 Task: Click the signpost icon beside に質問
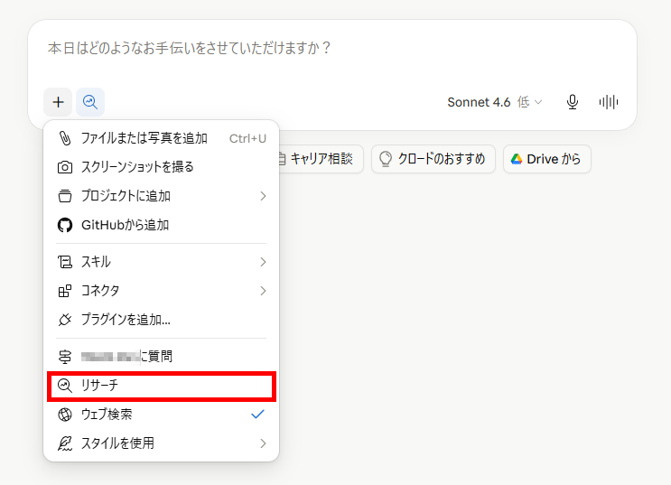65,356
